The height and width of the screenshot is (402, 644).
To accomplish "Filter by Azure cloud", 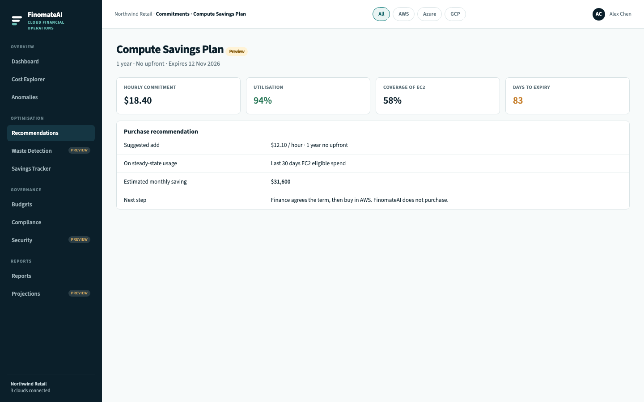I will coord(429,14).
